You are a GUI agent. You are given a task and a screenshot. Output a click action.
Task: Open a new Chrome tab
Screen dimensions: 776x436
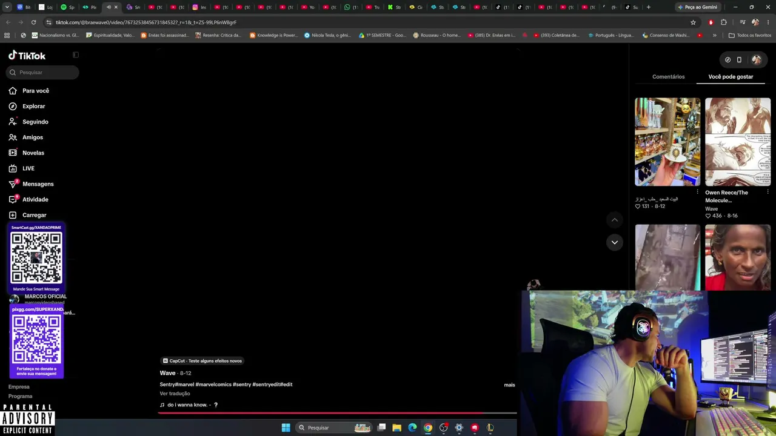coord(648,7)
